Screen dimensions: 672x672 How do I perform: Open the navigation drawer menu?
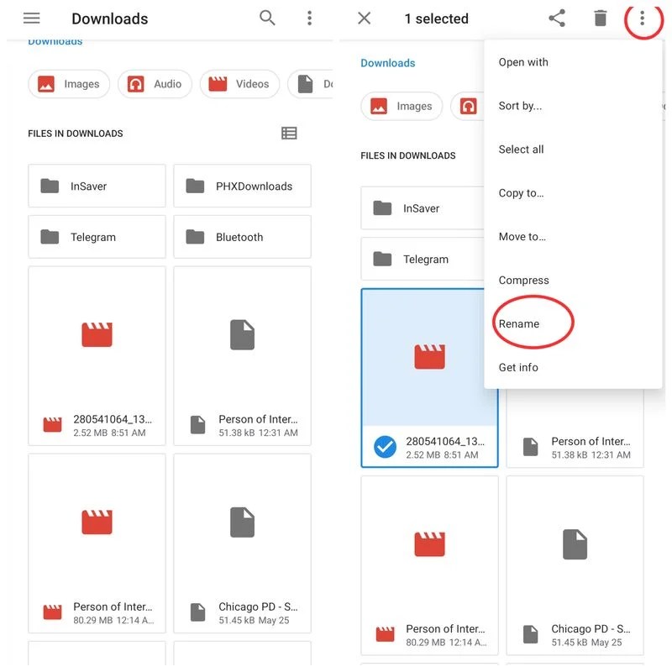point(31,18)
